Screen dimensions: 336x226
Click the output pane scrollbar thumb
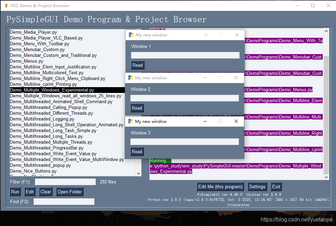click(x=326, y=115)
